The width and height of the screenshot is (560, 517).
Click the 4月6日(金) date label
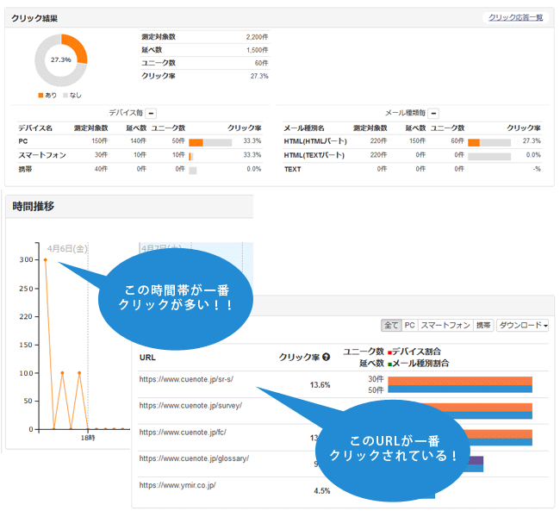[67, 248]
